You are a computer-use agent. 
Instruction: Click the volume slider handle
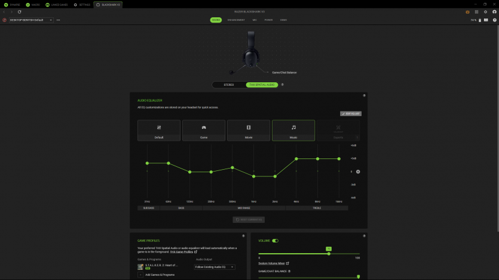(x=329, y=253)
